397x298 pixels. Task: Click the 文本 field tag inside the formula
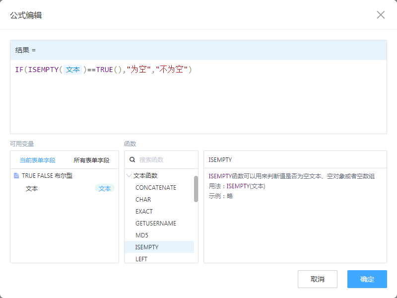click(x=73, y=70)
